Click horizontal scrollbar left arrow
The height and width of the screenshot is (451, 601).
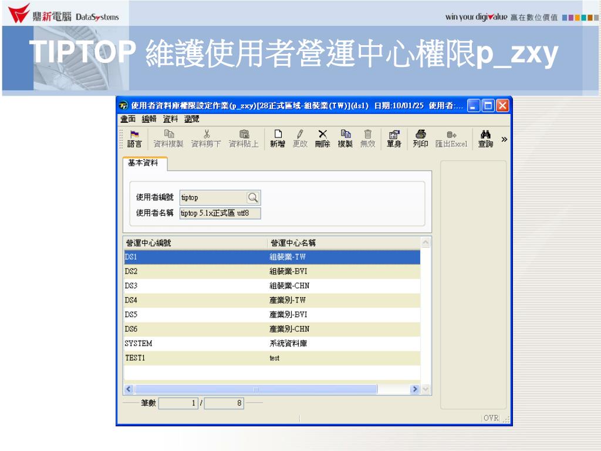coord(129,389)
